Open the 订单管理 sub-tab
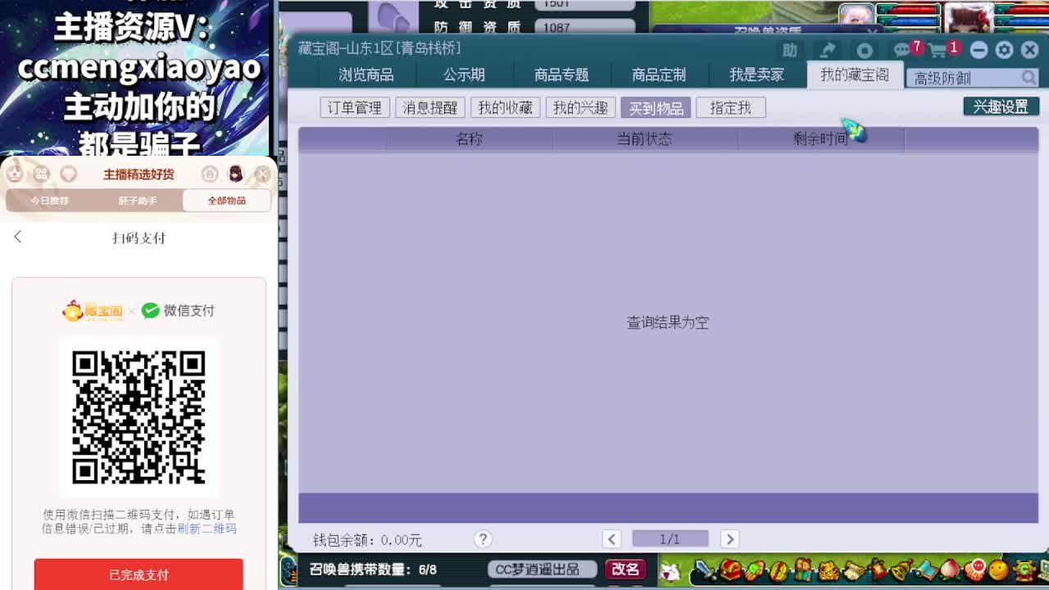 (x=355, y=107)
